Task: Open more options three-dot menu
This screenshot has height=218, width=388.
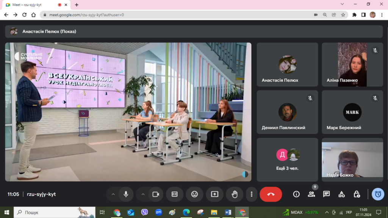Action: [x=252, y=194]
